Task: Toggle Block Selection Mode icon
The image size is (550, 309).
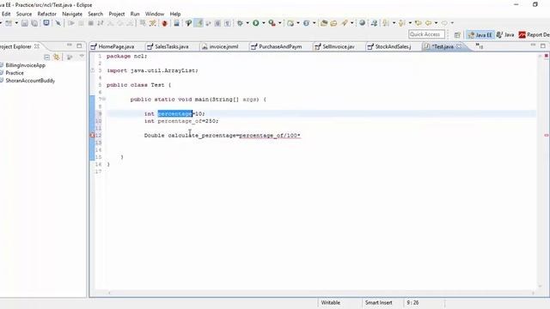Action: [x=217, y=23]
